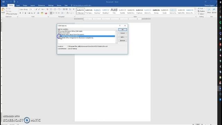Screen dimensions: 222x125
Task: Open the text highlight color dropdown arrow
Action: 44,13
